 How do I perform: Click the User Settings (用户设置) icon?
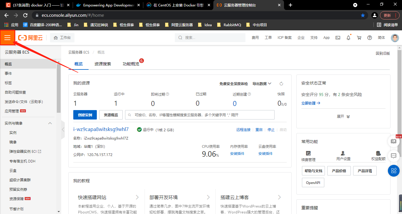(x=343, y=153)
